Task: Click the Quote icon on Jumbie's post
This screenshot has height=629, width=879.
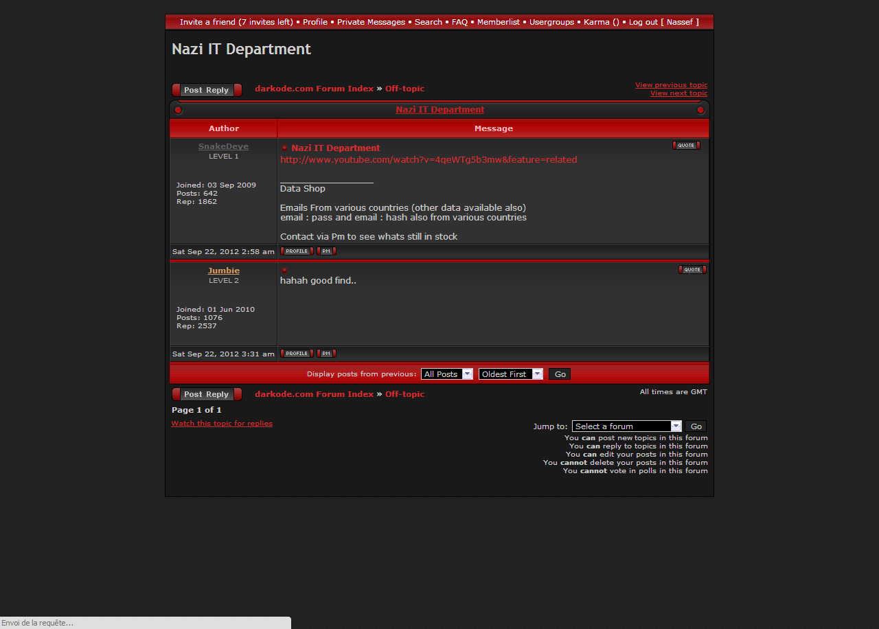Action: pyautogui.click(x=692, y=270)
